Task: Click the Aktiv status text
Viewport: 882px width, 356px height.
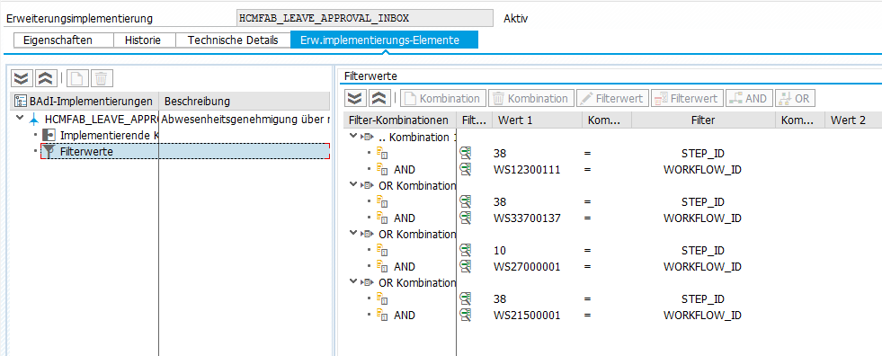Action: [x=516, y=19]
